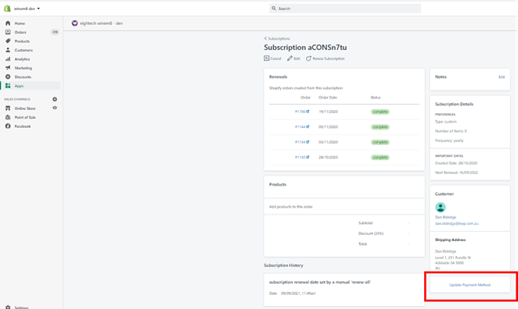
Task: Edit subscription with pencil button
Action: (x=293, y=59)
